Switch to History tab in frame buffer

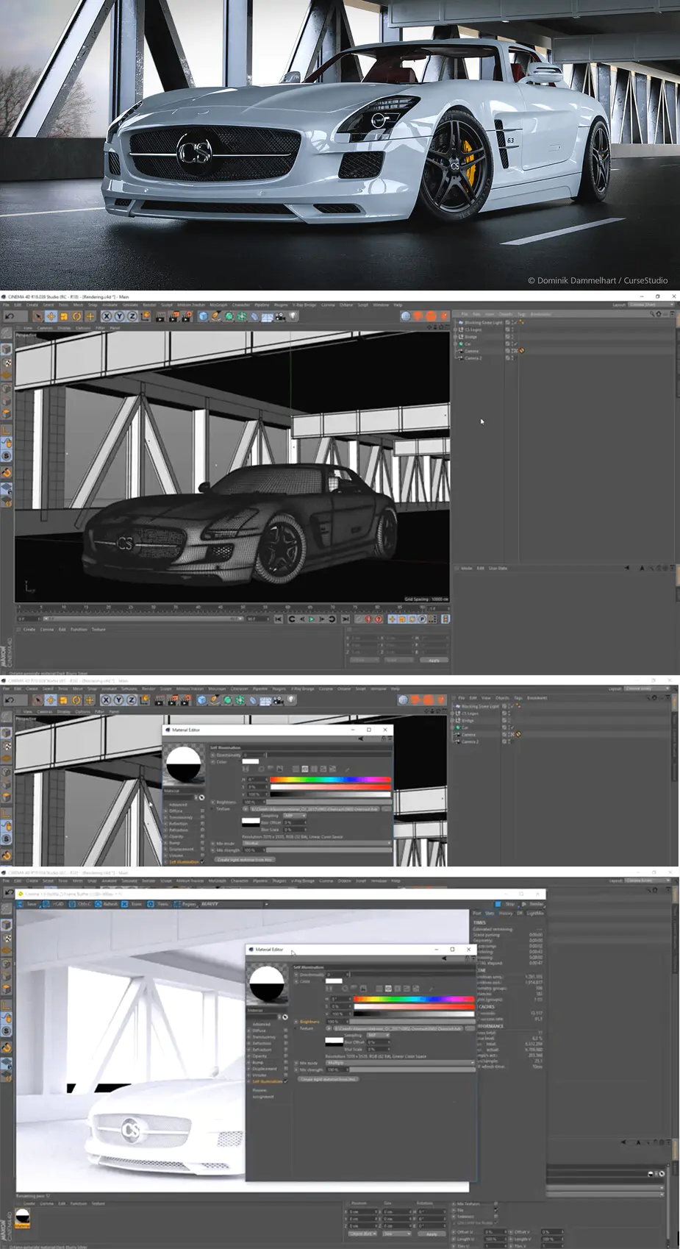click(x=506, y=913)
